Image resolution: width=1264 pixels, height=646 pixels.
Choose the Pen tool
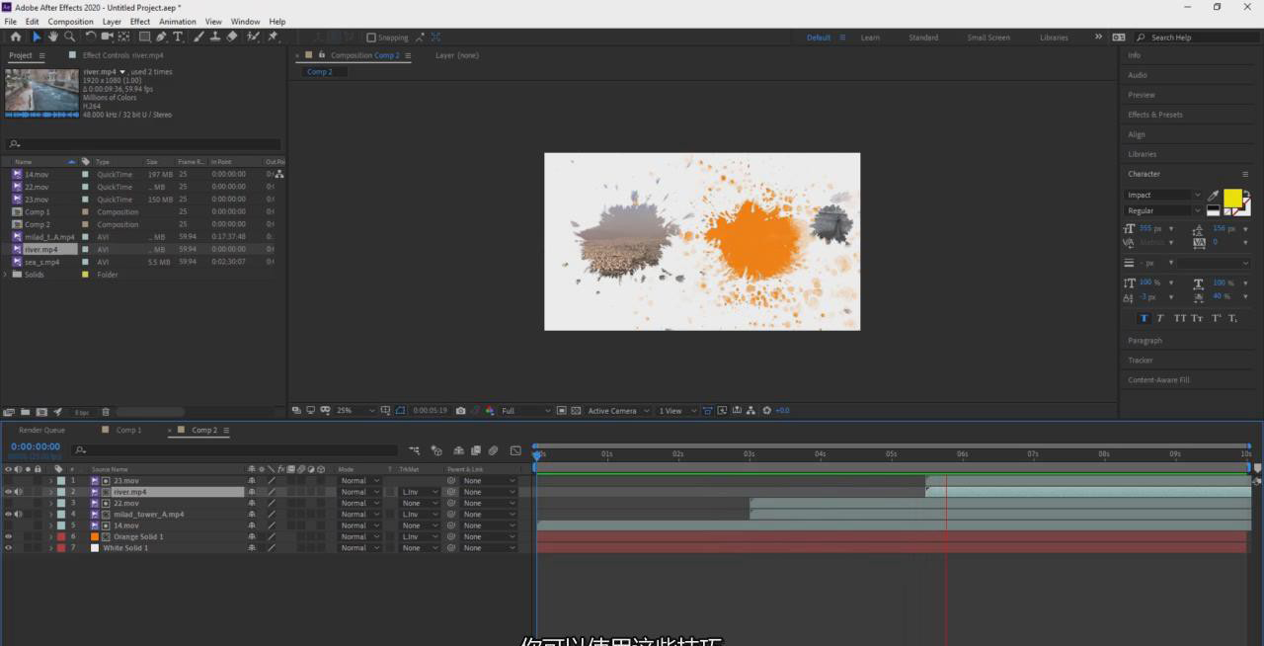tap(160, 37)
